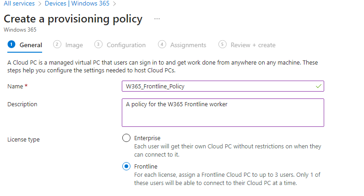The width and height of the screenshot is (364, 196).
Task: Click the step 4 circle icon
Action: [x=162, y=44]
